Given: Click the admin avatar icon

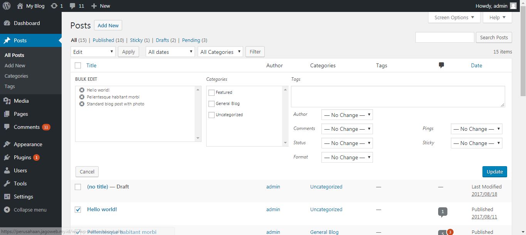Looking at the screenshot, I should click(513, 6).
